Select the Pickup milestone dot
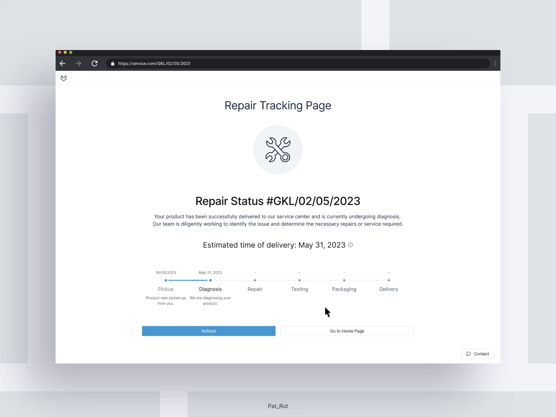 click(x=166, y=280)
